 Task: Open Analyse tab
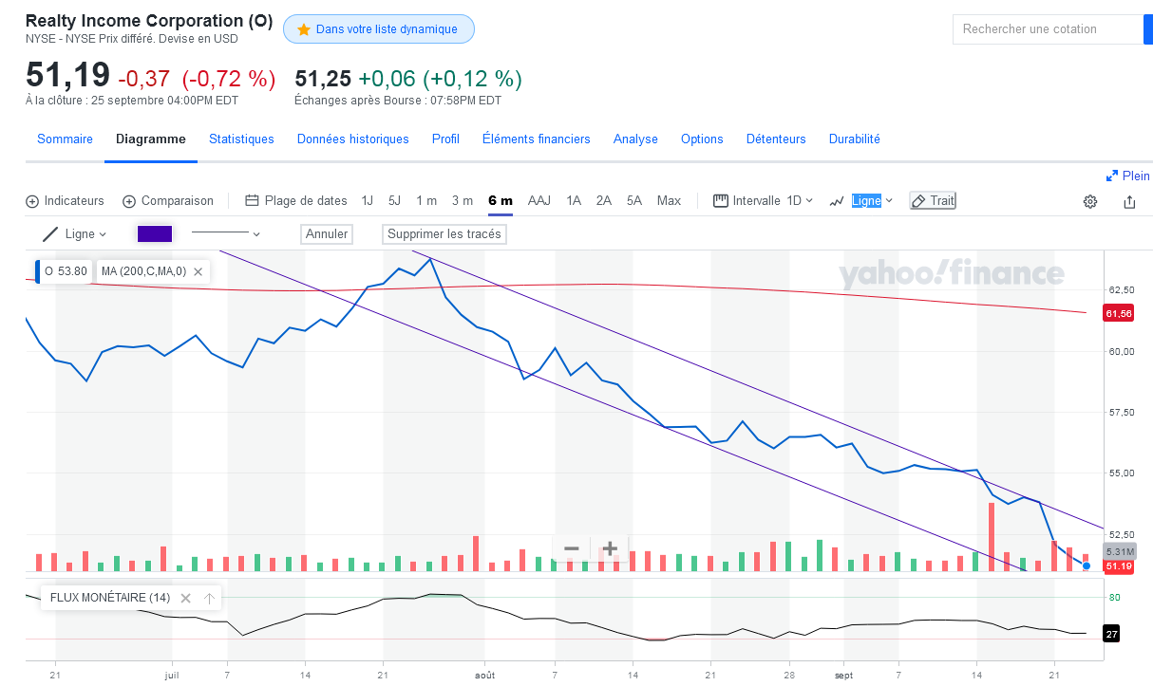pyautogui.click(x=635, y=139)
